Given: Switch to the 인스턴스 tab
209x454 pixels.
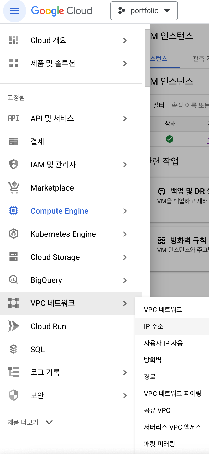Looking at the screenshot, I should [x=165, y=59].
